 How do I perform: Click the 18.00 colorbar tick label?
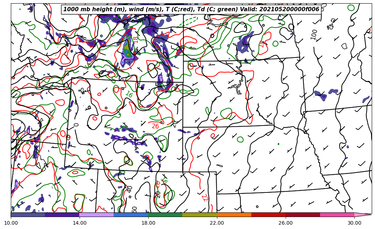[x=148, y=223]
